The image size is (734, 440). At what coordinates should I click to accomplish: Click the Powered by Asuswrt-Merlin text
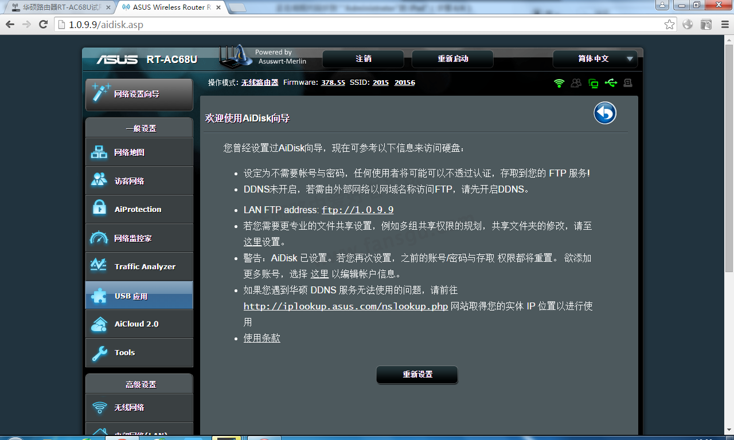[282, 57]
